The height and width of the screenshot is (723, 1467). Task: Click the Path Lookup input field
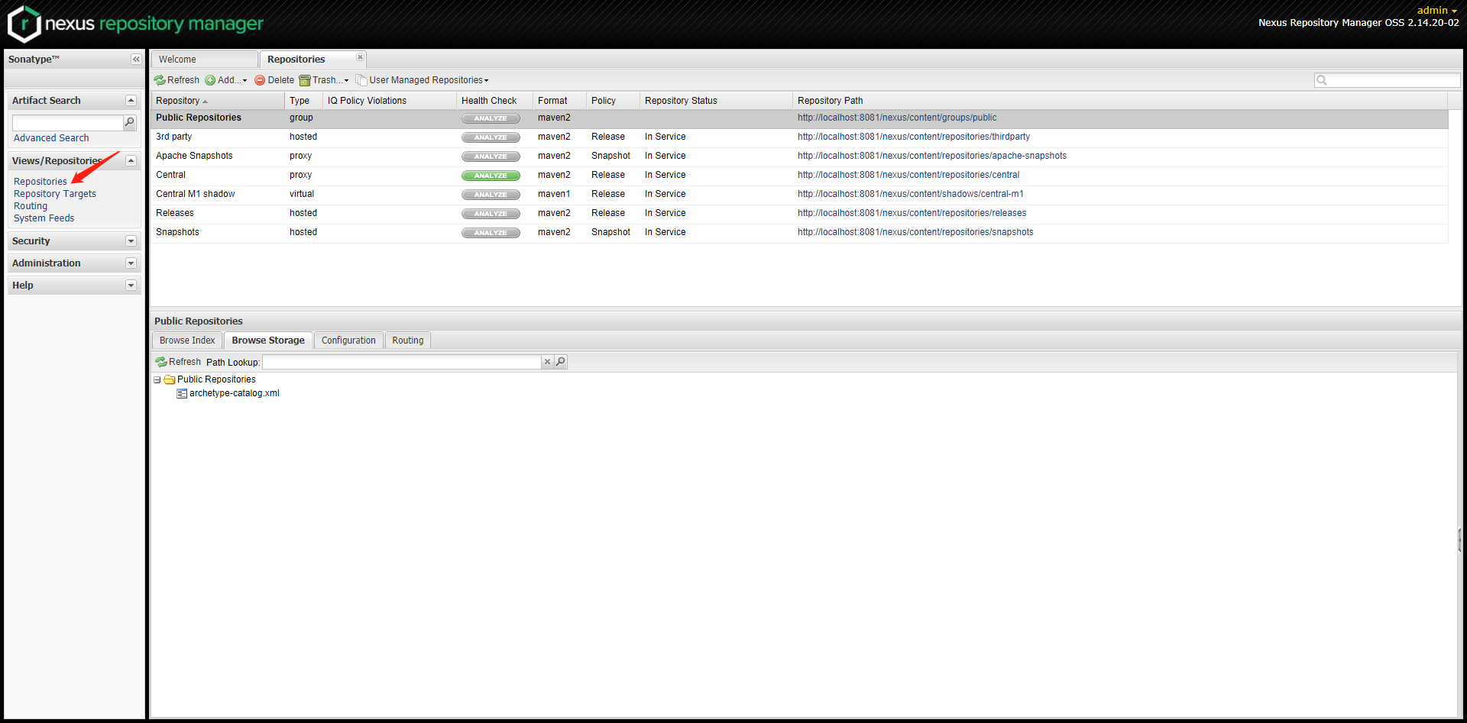(402, 362)
